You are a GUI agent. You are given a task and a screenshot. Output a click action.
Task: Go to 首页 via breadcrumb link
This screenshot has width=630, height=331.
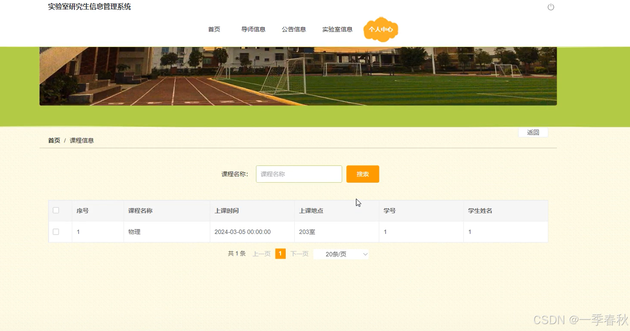54,141
